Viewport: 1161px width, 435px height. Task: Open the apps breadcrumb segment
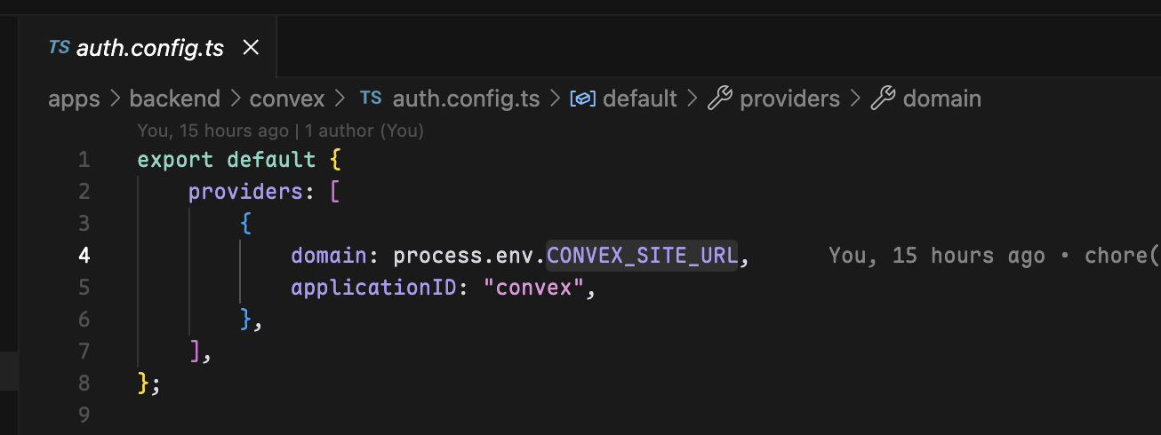tap(74, 99)
